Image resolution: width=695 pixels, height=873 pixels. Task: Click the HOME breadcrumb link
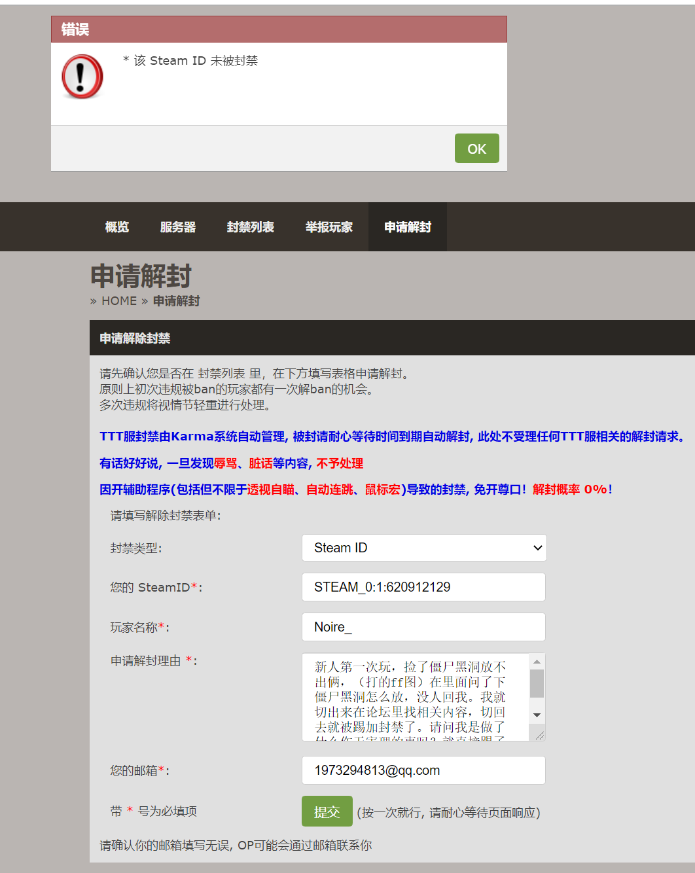click(x=119, y=301)
